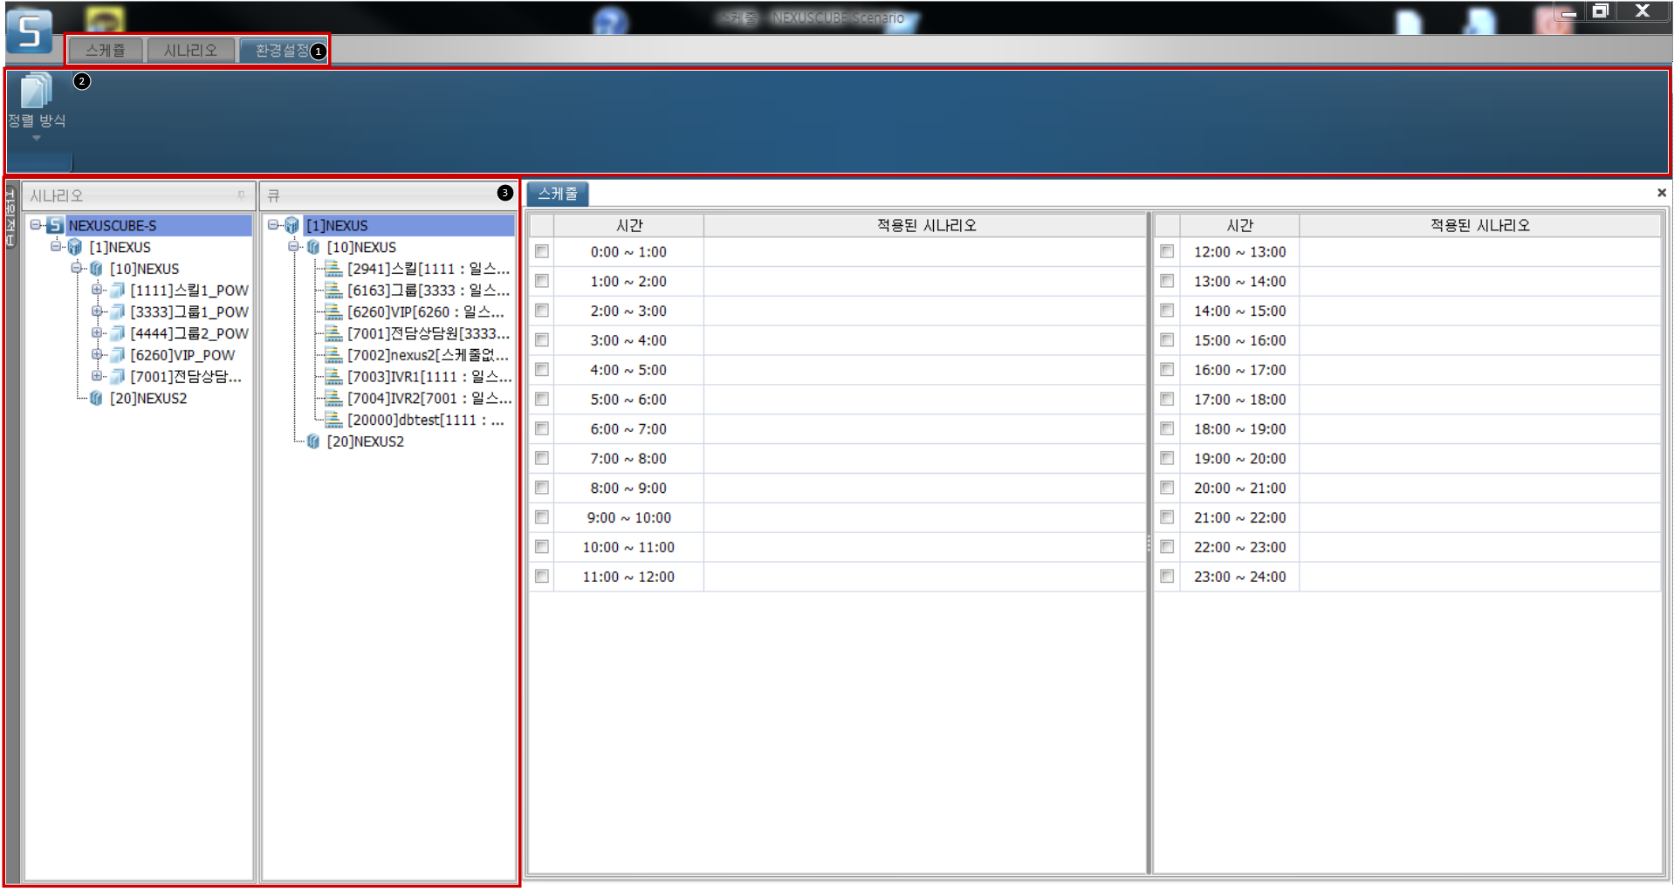
Task: Check the 3:00 ~ 4:00 time slot
Action: (x=542, y=340)
